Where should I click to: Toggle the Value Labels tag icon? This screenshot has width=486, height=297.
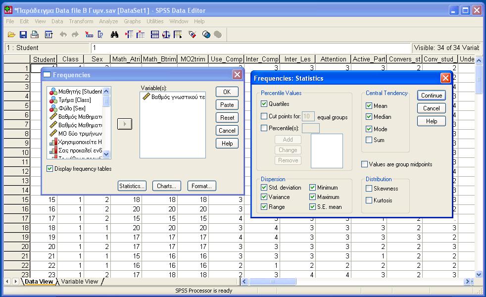192,35
